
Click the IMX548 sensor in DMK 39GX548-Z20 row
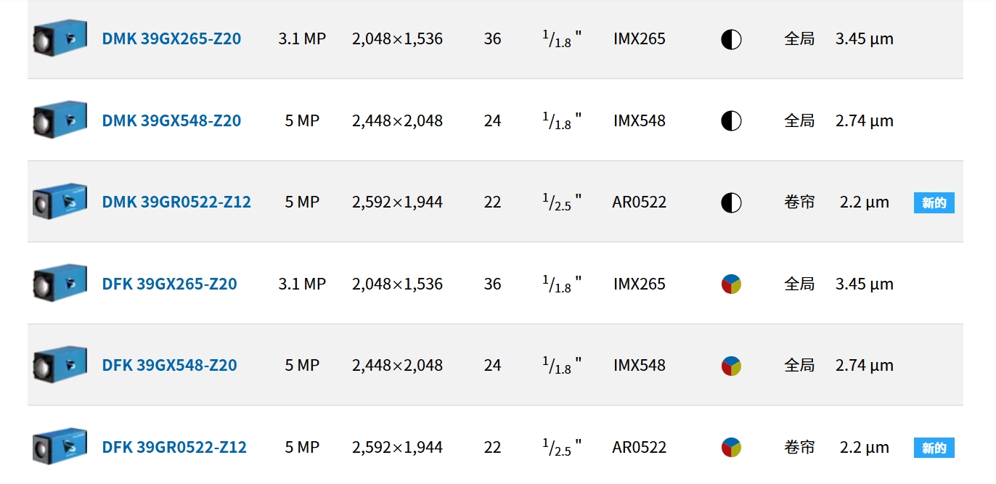click(639, 120)
